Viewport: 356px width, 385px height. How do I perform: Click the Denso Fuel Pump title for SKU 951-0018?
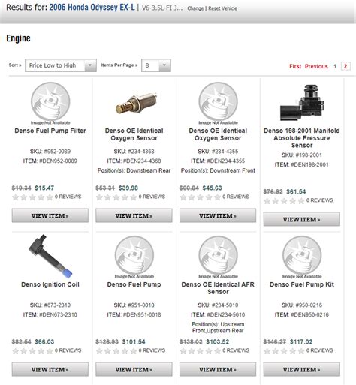(x=134, y=284)
